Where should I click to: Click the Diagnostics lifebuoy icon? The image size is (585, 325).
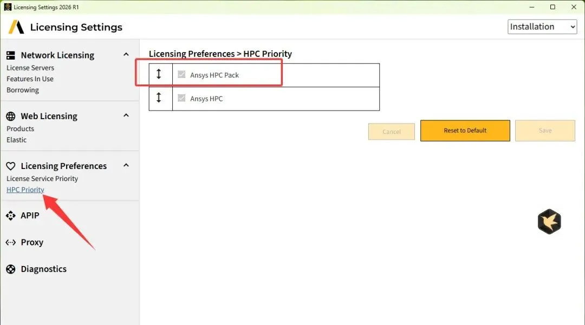pyautogui.click(x=11, y=269)
